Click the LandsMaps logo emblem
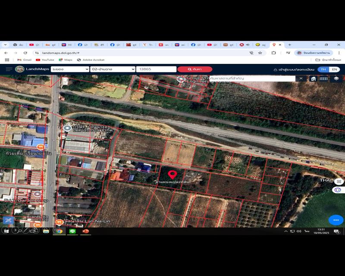The height and width of the screenshot is (276, 345). [x=20, y=69]
